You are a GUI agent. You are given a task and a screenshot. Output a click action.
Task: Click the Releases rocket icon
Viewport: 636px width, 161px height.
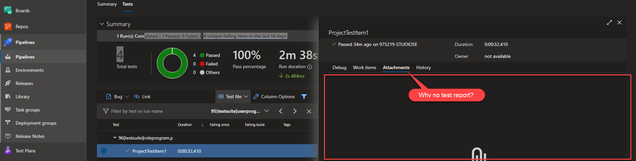coord(8,83)
